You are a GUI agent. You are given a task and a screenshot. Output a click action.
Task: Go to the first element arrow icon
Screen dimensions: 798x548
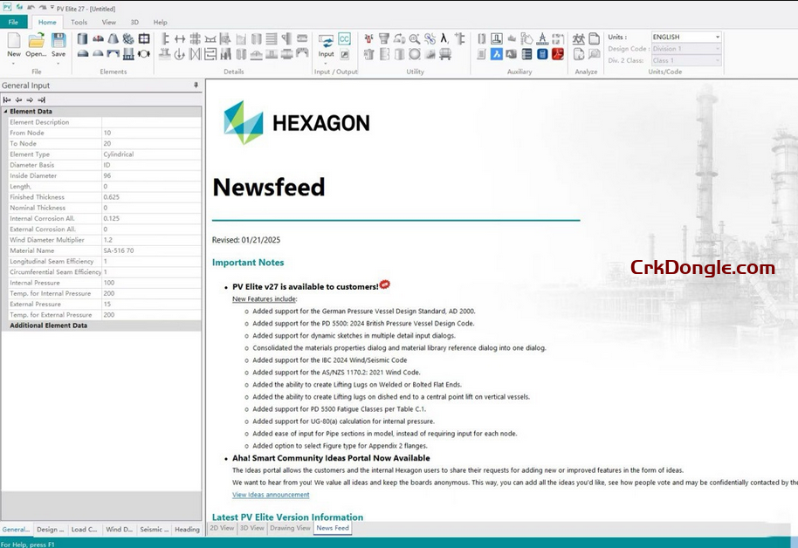[x=7, y=99]
